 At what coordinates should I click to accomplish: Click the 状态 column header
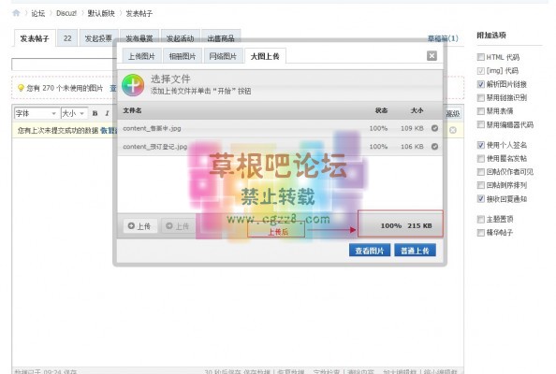click(x=381, y=110)
